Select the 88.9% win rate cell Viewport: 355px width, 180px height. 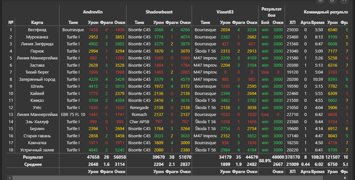coord(265,161)
